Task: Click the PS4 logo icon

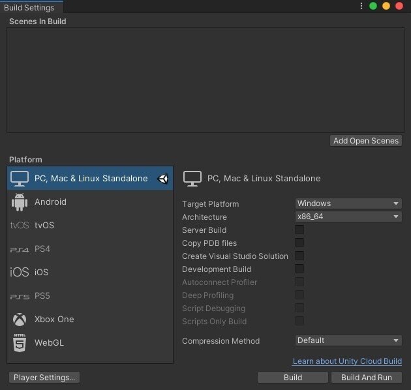Action: pos(20,250)
